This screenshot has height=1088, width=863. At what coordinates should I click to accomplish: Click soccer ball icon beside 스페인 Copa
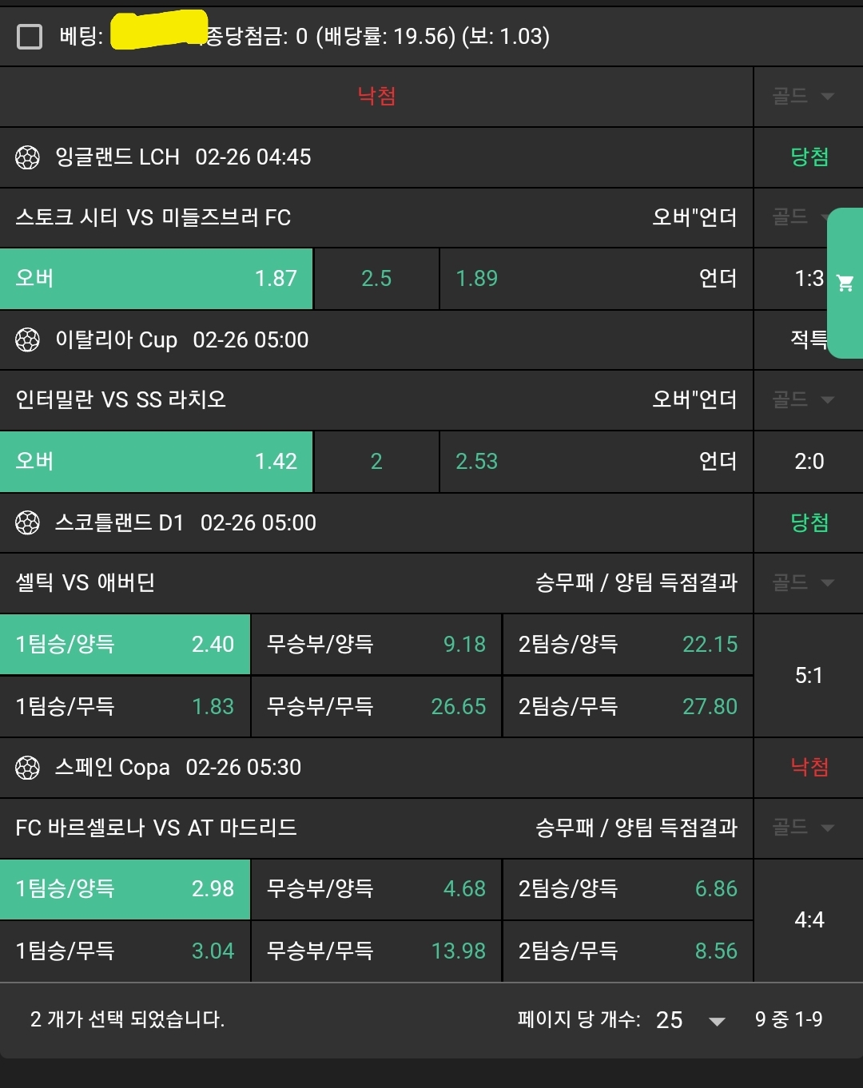coord(27,768)
